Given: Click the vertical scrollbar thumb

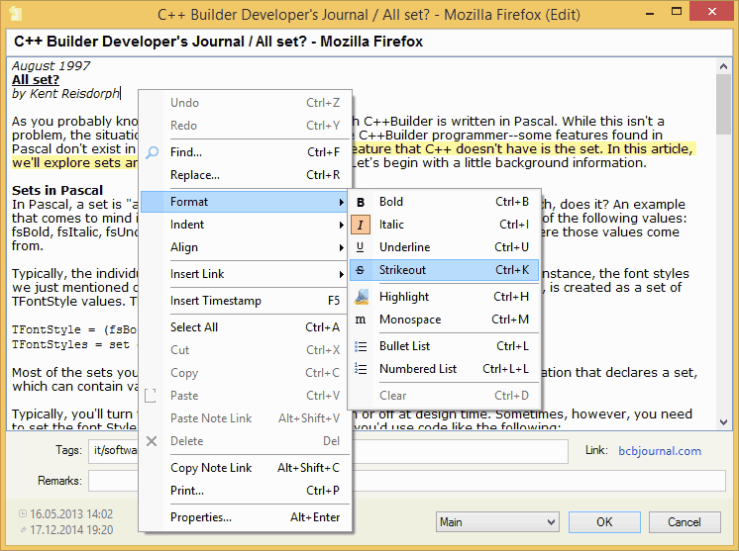Looking at the screenshot, I should (x=724, y=105).
